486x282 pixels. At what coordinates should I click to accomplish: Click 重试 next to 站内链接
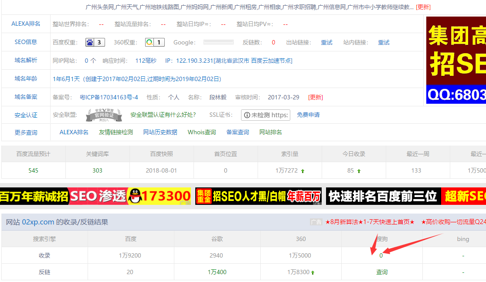click(x=384, y=42)
